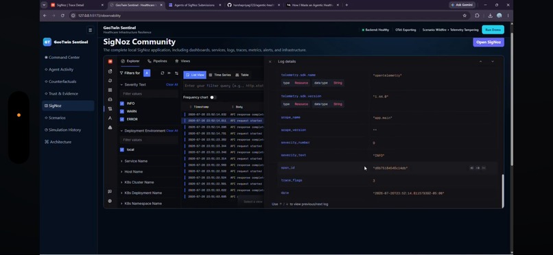Switch to the Views tab

pyautogui.click(x=183, y=61)
